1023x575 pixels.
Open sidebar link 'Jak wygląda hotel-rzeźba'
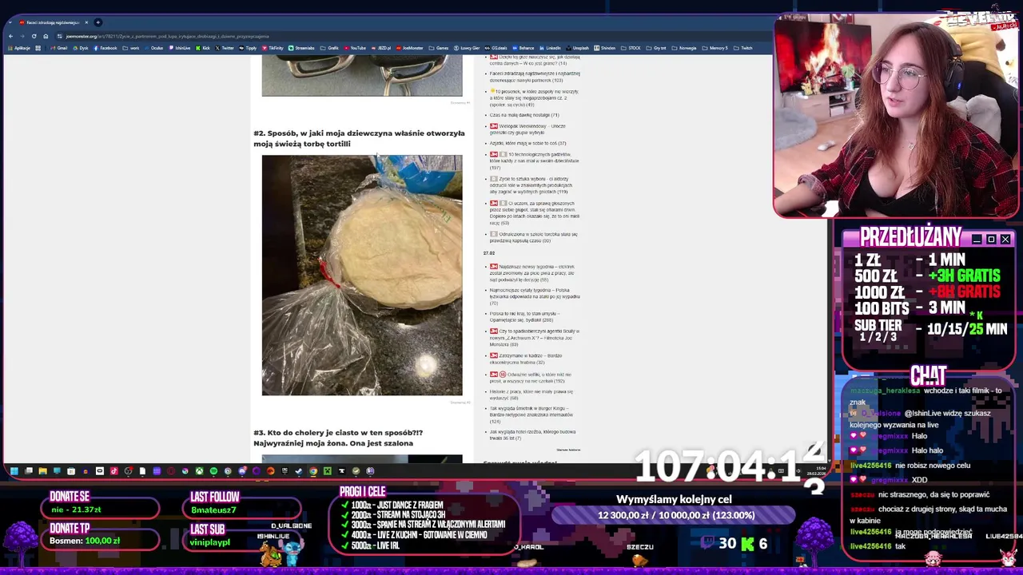coord(533,434)
